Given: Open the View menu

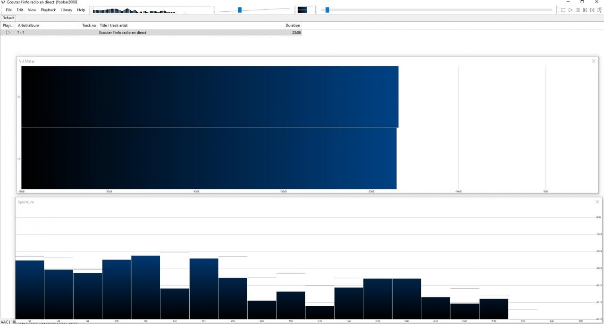Looking at the screenshot, I should [32, 10].
